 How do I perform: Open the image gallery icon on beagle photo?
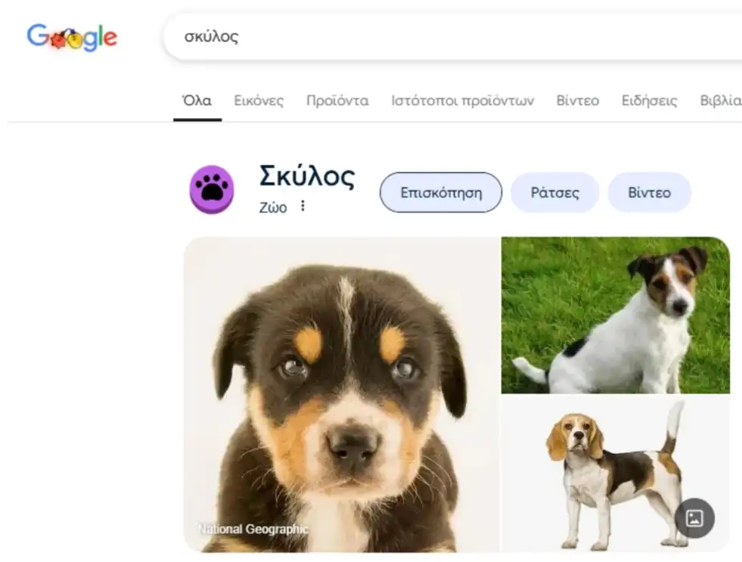[x=694, y=518]
